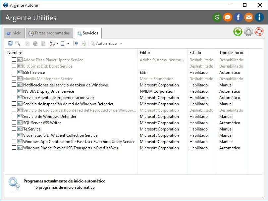Check the NVIDIA Display Driver Service box

click(14, 91)
